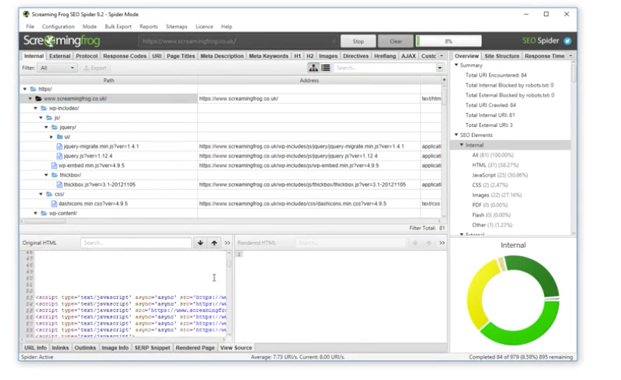Open Original HTML double-arrow options
This screenshot has width=621, height=380.
pos(228,243)
